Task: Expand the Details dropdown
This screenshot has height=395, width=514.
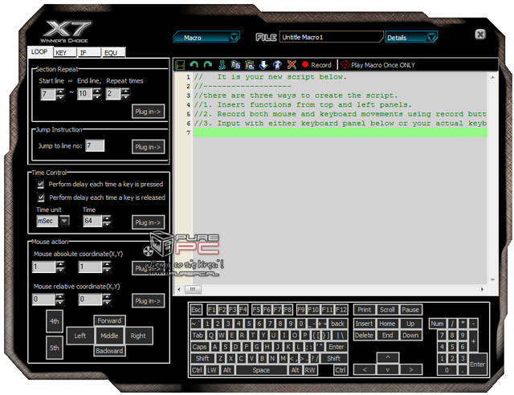Action: pos(410,37)
